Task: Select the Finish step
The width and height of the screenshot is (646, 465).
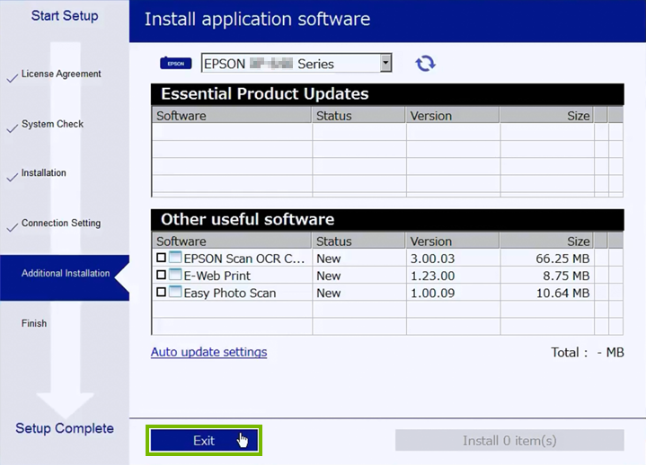Action: (34, 323)
